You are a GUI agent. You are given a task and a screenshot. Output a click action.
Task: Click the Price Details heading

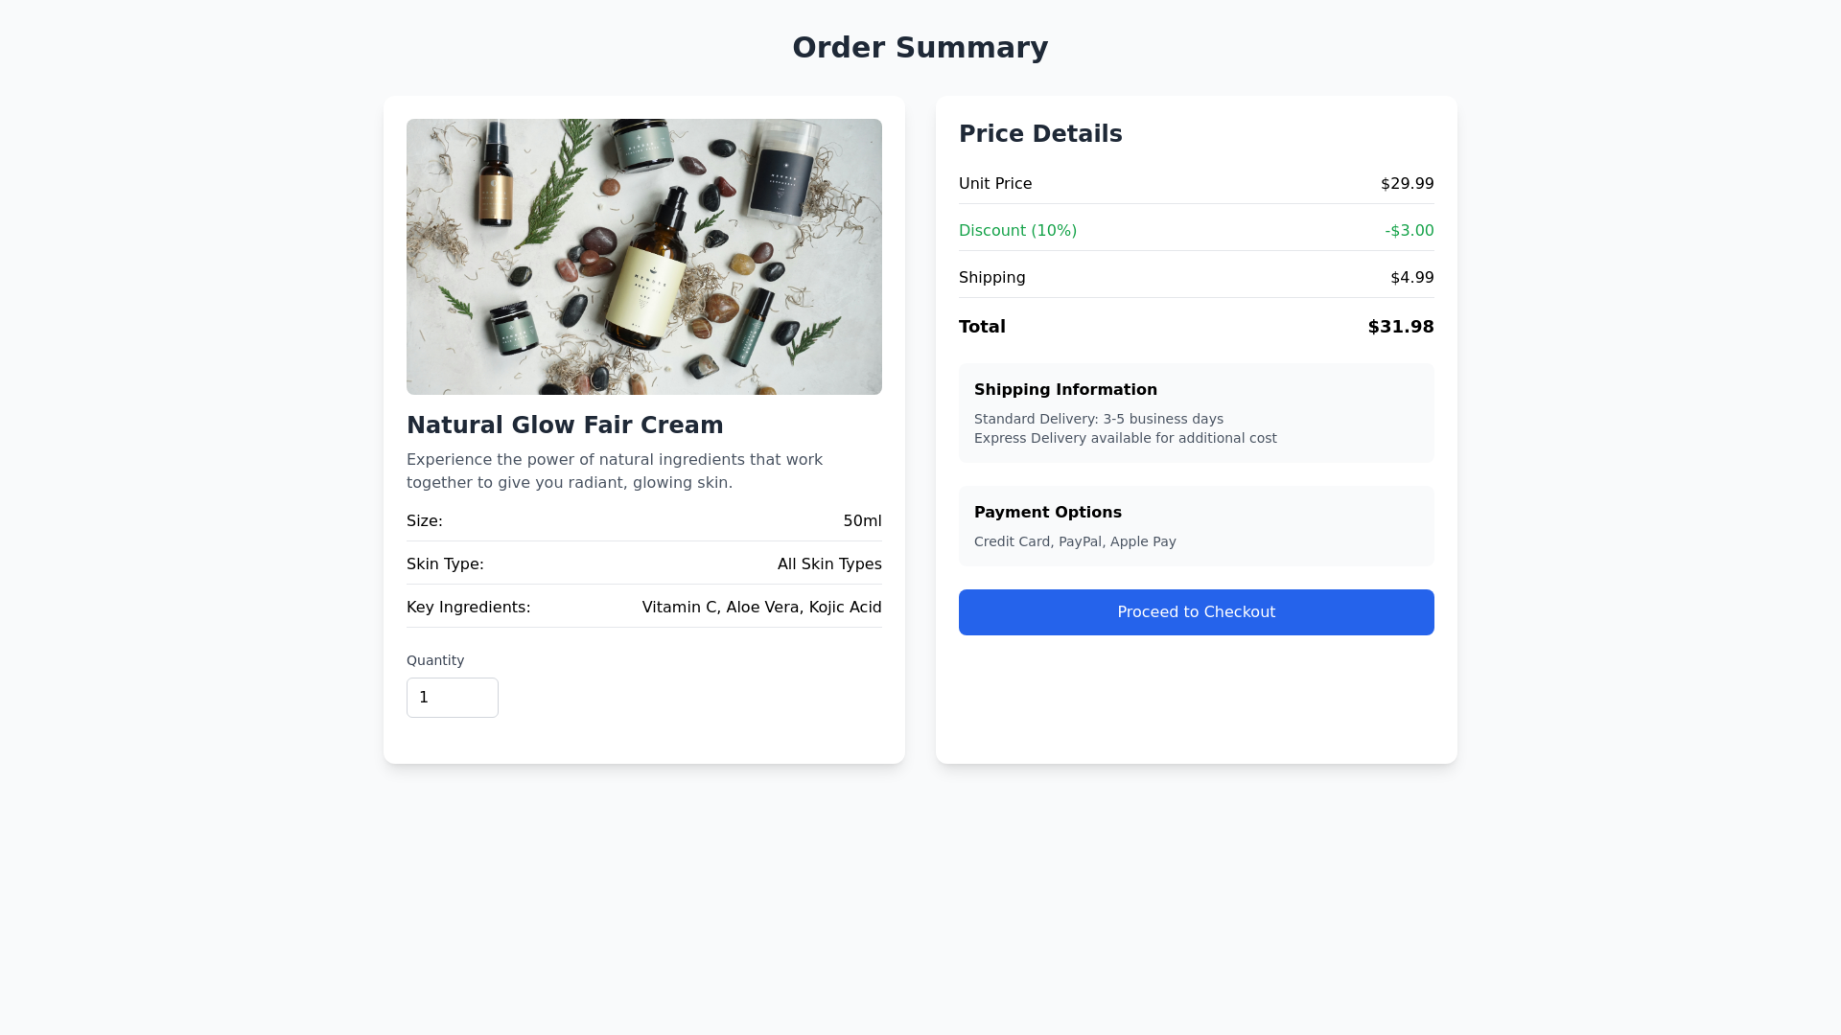[x=1040, y=134]
